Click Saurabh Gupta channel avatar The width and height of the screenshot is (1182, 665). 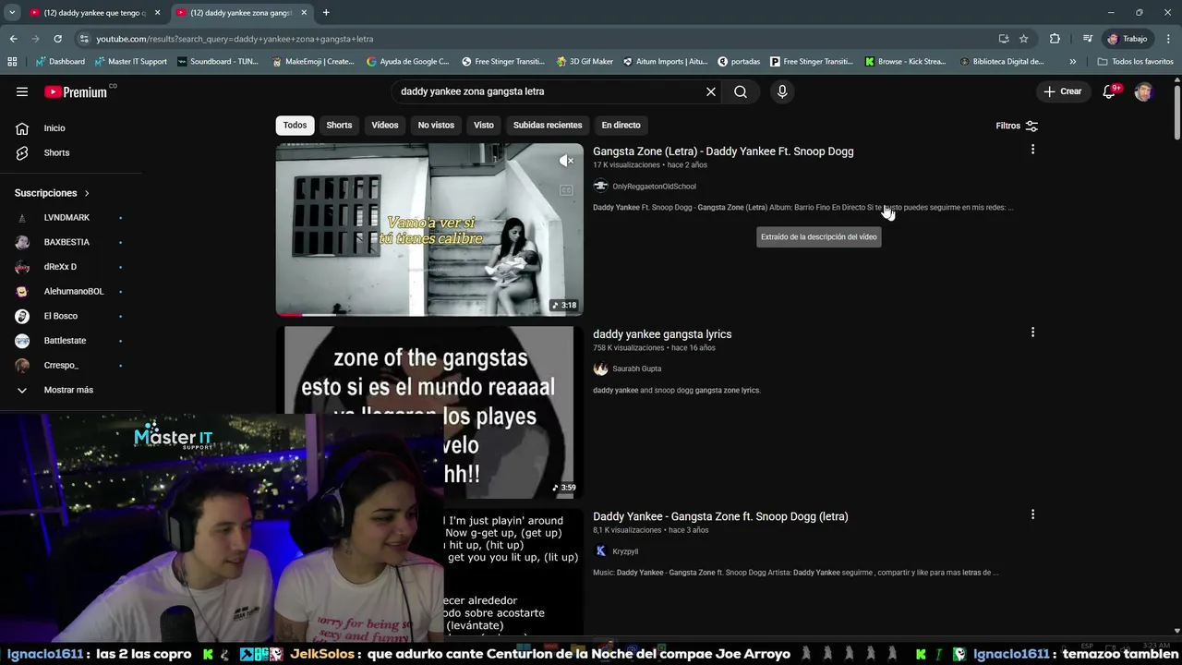(x=600, y=369)
